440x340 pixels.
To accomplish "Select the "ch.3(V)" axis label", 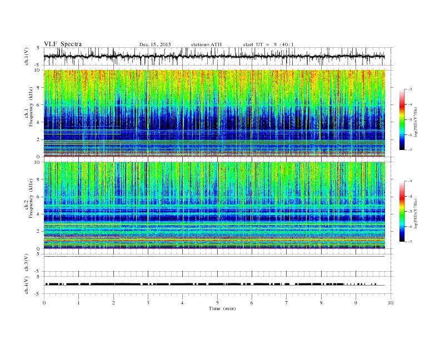I will pos(27,262).
